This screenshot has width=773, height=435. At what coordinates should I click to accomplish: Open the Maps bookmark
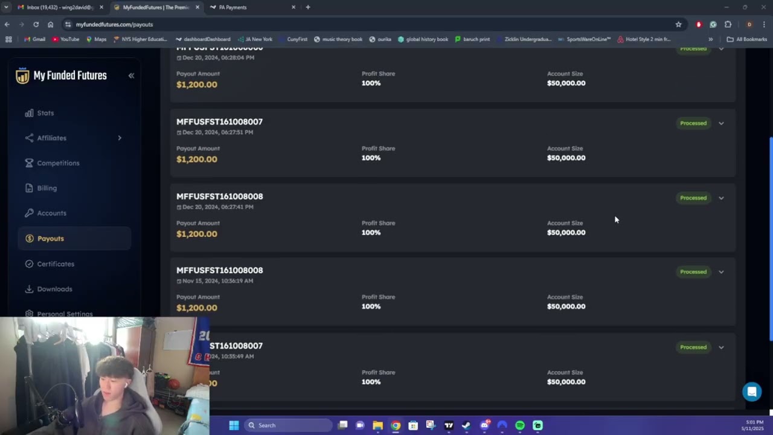pyautogui.click(x=96, y=39)
